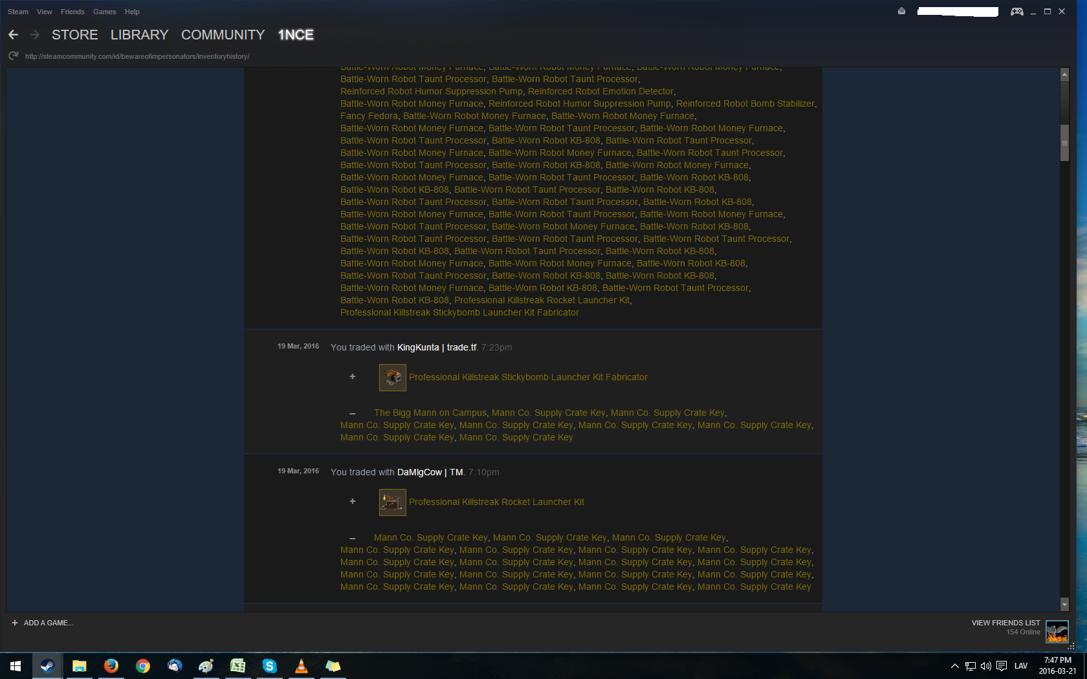Open KingKunta | trade.tf profile link

tap(437, 347)
